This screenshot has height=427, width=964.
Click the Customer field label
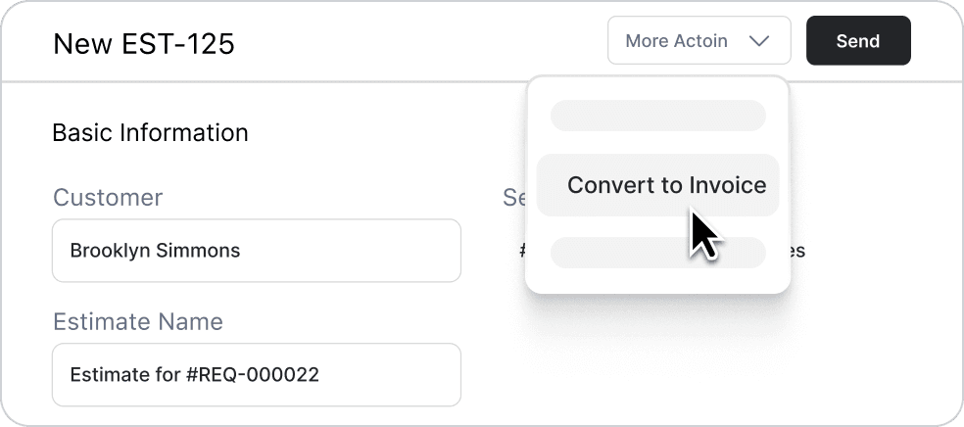tap(108, 198)
